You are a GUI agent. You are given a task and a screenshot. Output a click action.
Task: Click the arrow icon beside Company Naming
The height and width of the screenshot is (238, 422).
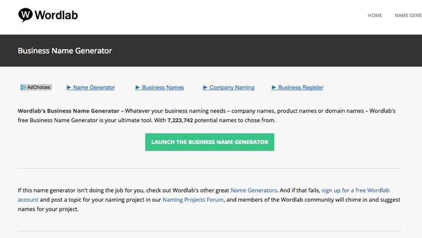205,87
